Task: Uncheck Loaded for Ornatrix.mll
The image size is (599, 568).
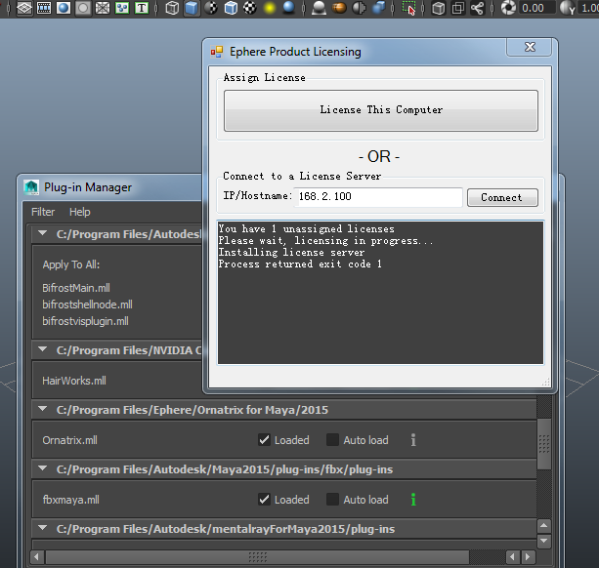Action: coord(265,440)
